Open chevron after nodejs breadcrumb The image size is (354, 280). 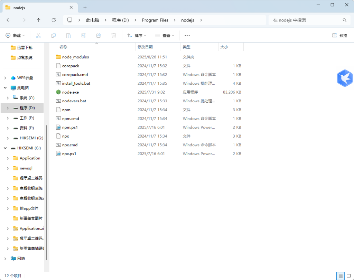201,20
